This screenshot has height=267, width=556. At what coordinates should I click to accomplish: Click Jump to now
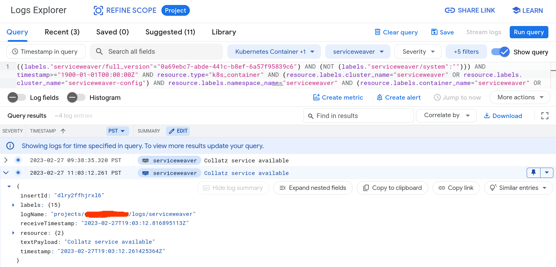457,98
